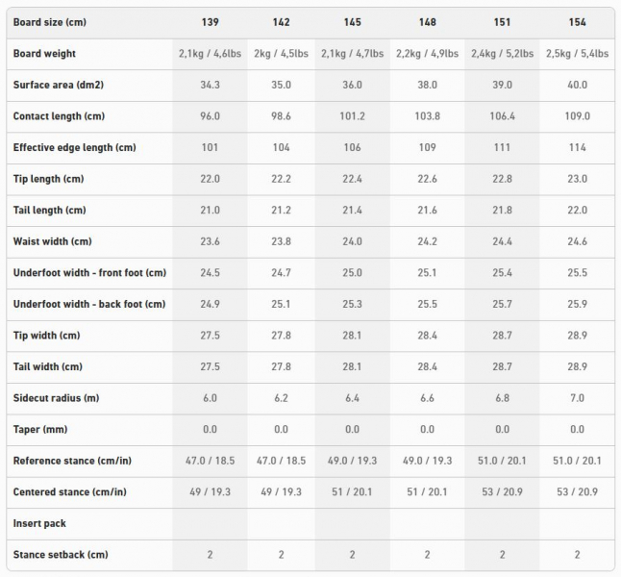
Task: Click the Stance setback (cm) row label
Action: [x=61, y=555]
